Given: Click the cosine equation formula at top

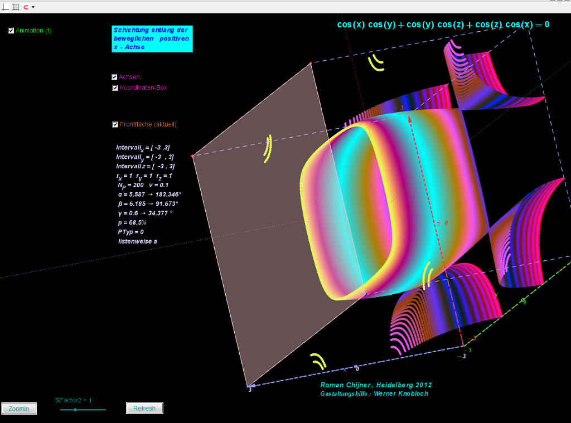Looking at the screenshot, I should 443,25.
